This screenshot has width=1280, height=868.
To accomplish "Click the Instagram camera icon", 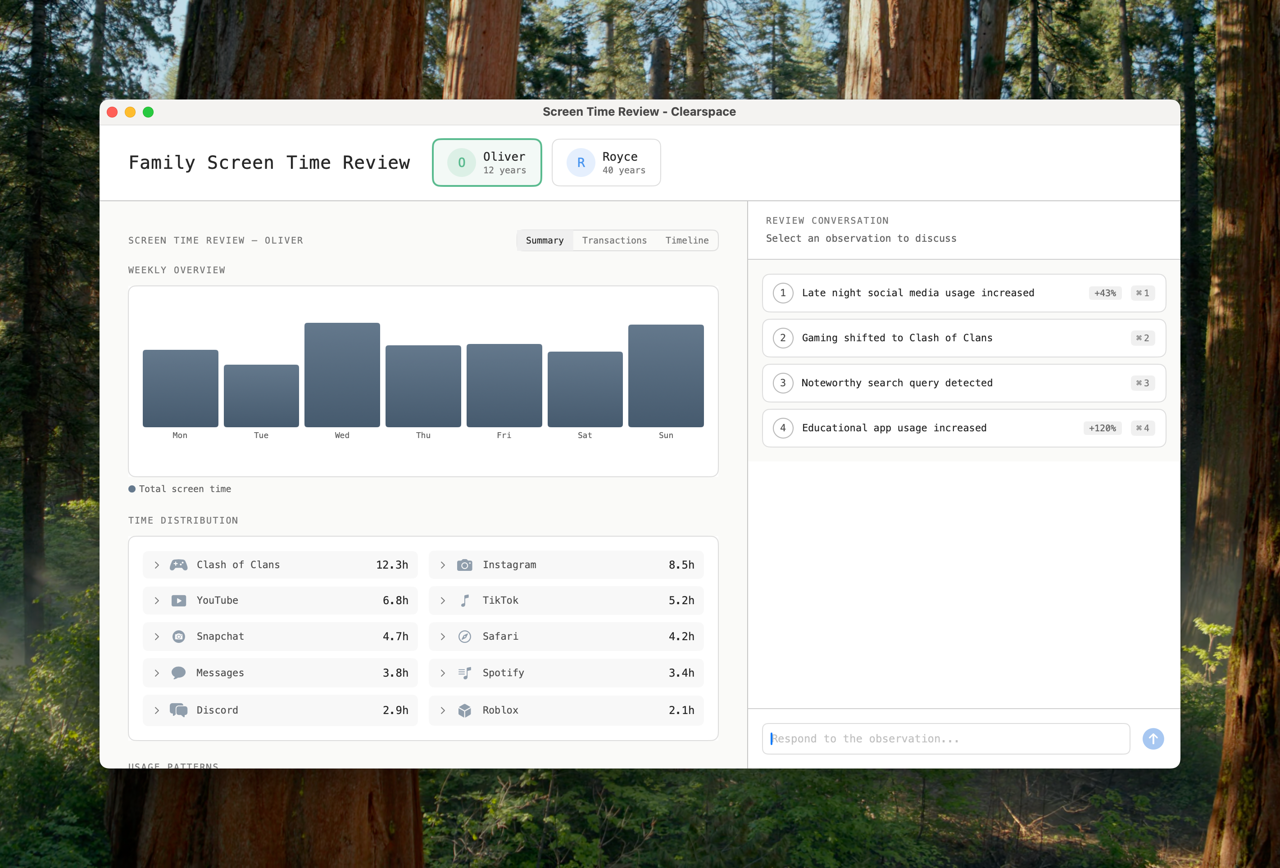I will (465, 564).
